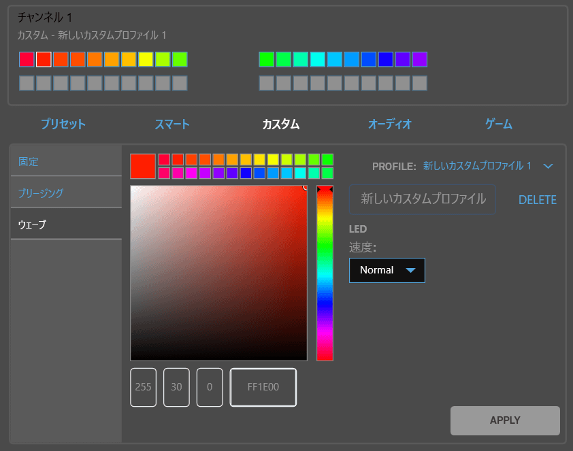Pick last green swatch in palette top row
573x451 pixels.
[327, 160]
